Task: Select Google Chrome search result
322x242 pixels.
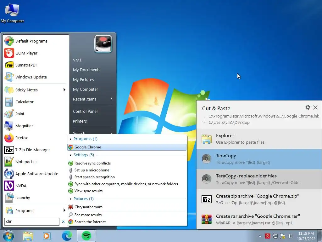Action: [x=127, y=147]
